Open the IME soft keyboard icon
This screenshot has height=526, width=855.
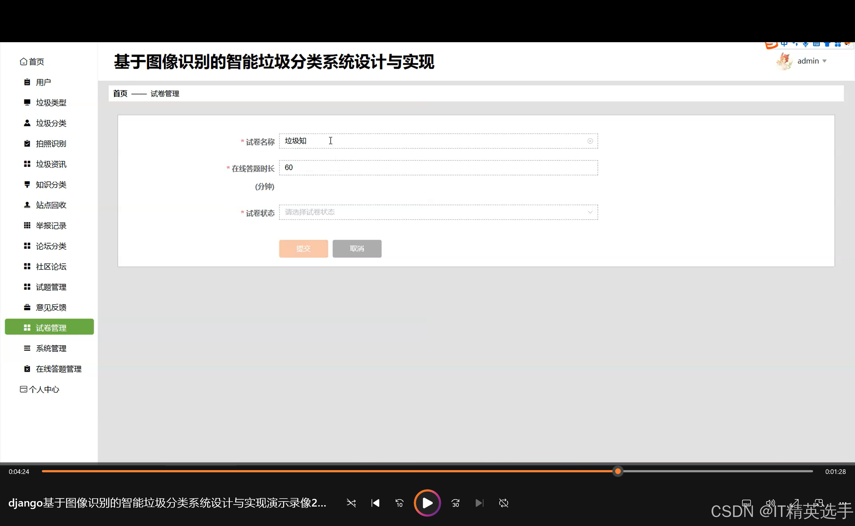pyautogui.click(x=816, y=44)
